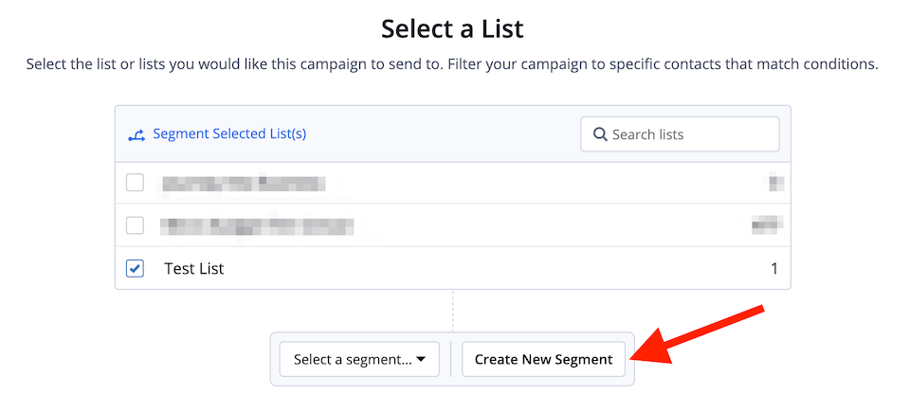
Task: Click the segment branching arrows icon
Action: point(136,135)
